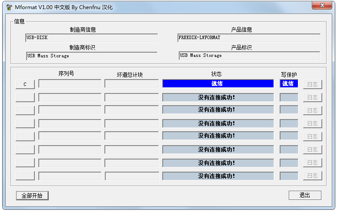Screen dimensions: 337x212
Task: Focus the USB Mass Storage field under 产品标识
Action: click(x=249, y=56)
